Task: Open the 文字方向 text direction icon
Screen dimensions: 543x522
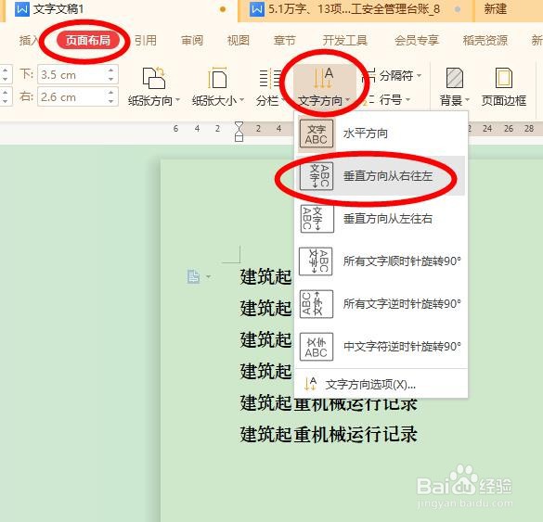Action: click(x=323, y=78)
